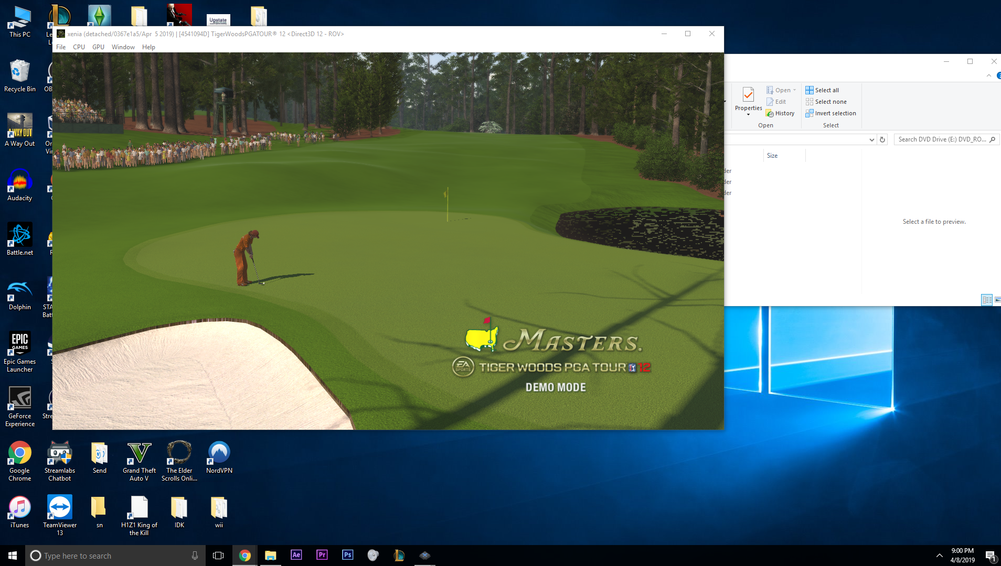Open the Recycle Bin icon
Screen dimensions: 1001x566
20,76
